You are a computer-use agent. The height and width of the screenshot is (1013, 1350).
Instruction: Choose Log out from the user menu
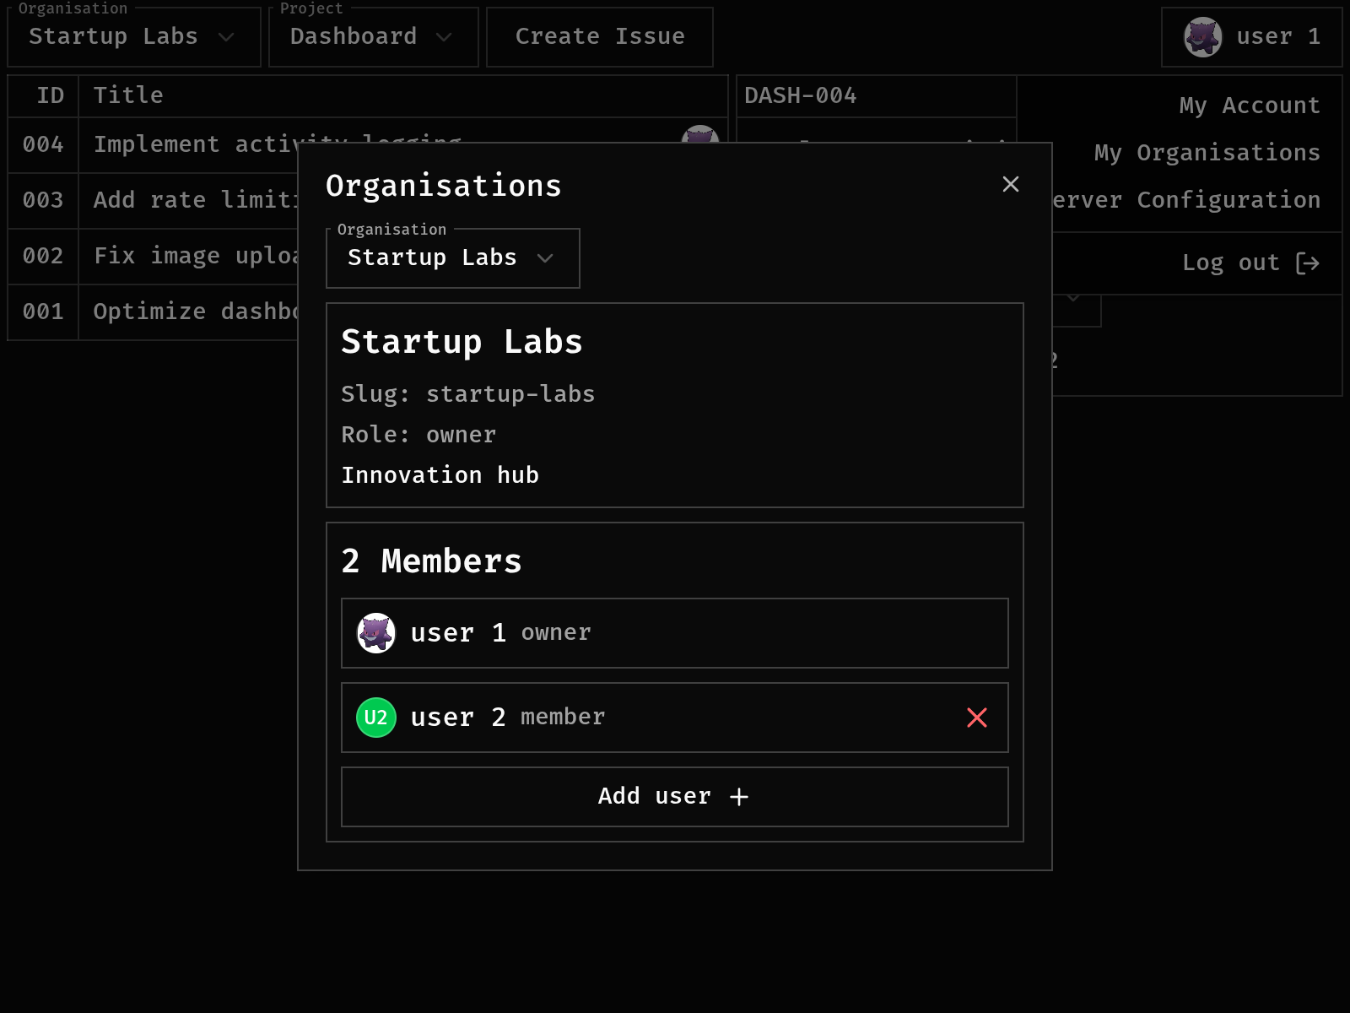[1230, 263]
